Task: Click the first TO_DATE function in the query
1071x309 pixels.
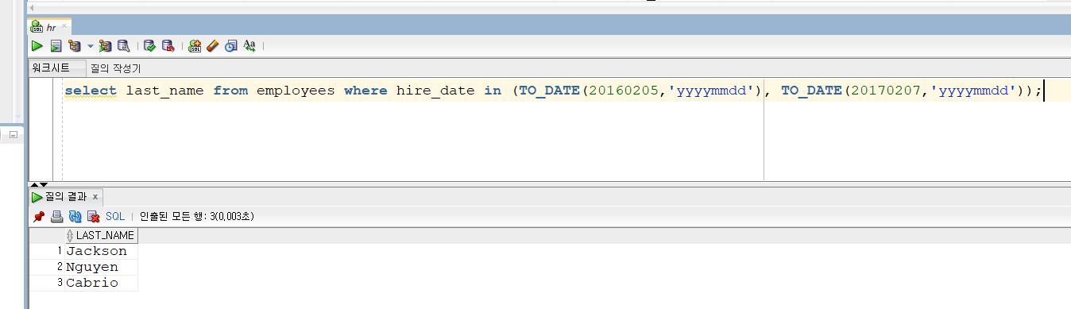Action: [x=550, y=91]
